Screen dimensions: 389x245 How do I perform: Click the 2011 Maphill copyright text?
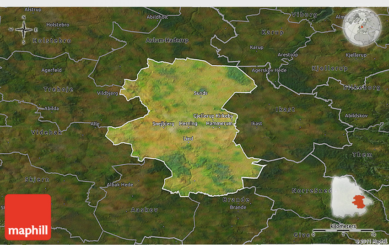coord(371,241)
